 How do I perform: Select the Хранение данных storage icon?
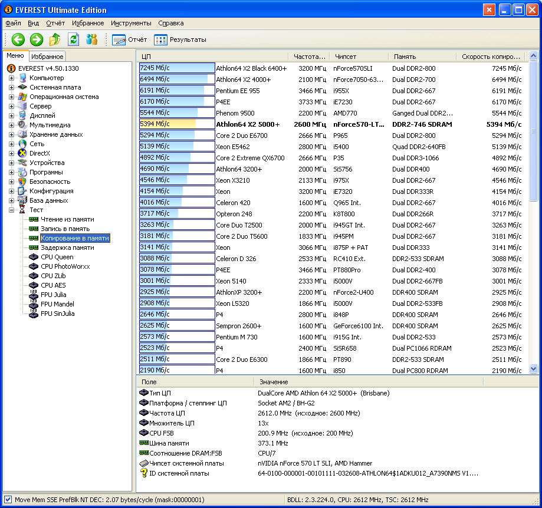pos(22,134)
